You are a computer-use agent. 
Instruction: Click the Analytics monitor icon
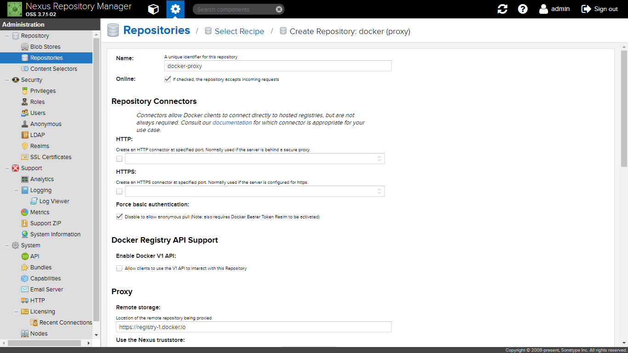point(25,179)
